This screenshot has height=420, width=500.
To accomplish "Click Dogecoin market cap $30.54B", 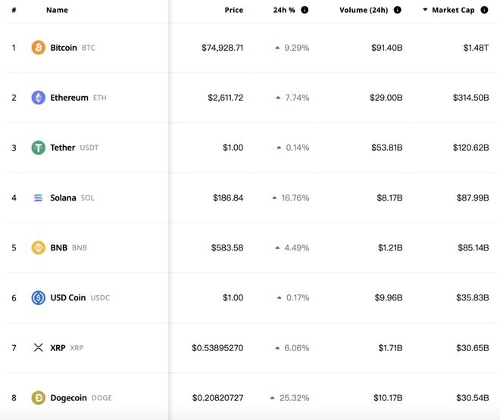I will (x=472, y=398).
